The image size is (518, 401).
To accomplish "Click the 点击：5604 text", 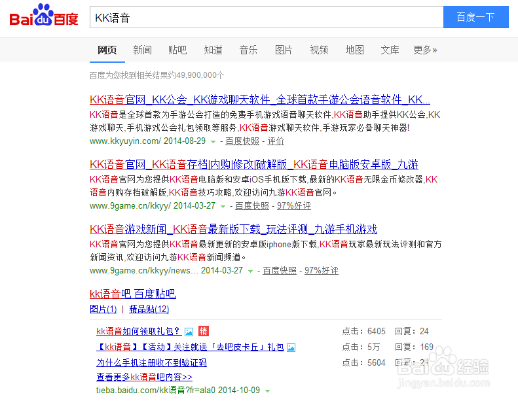I will tap(363, 362).
